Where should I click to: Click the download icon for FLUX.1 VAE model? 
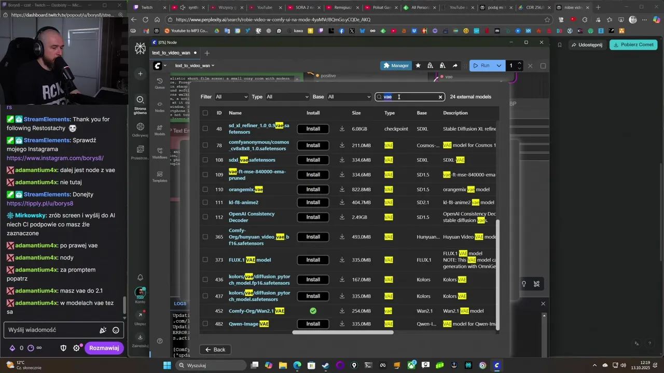(342, 260)
